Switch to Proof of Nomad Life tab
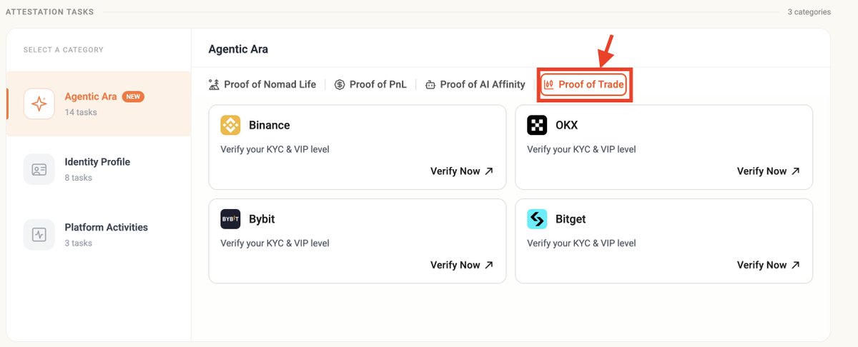 pos(262,84)
